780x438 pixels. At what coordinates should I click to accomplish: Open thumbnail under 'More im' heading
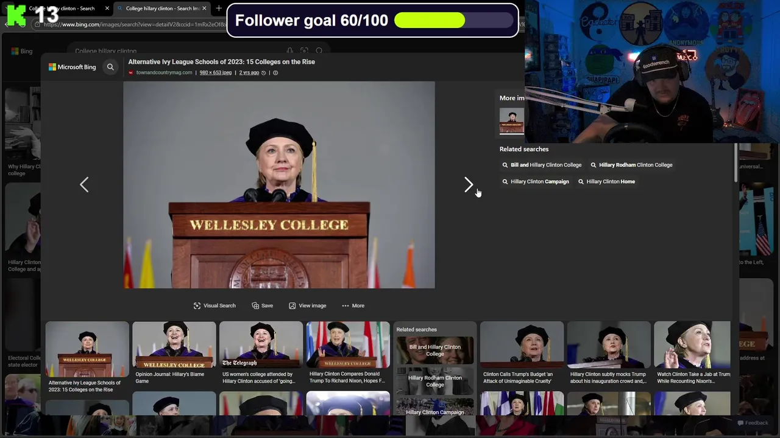click(x=511, y=120)
